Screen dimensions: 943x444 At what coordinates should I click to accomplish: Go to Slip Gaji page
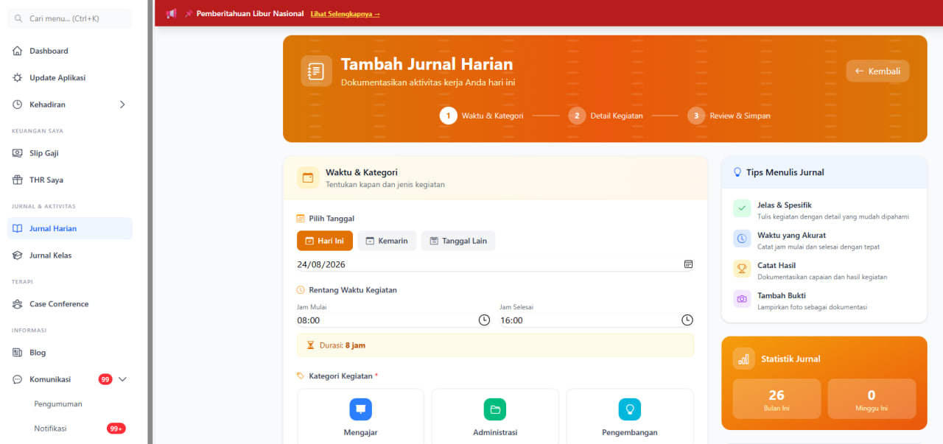[x=70, y=153]
